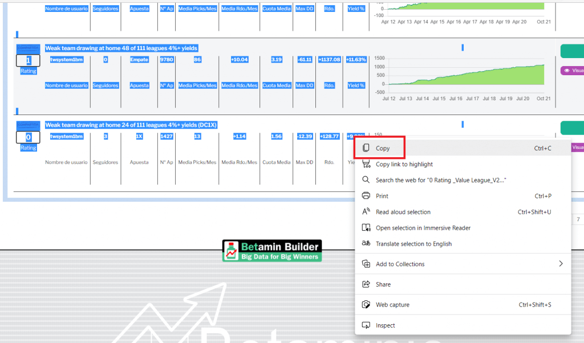This screenshot has width=584, height=343.
Task: Click max drawdown value -61.11
Action: point(305,59)
